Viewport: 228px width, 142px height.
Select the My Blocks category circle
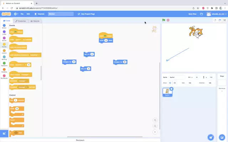point(4,76)
